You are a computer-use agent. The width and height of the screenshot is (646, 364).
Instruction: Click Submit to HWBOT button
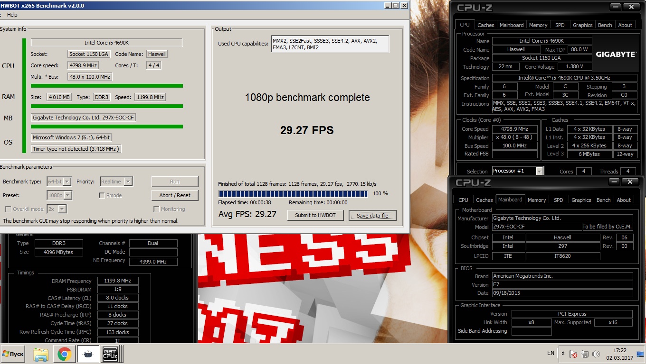(x=315, y=215)
